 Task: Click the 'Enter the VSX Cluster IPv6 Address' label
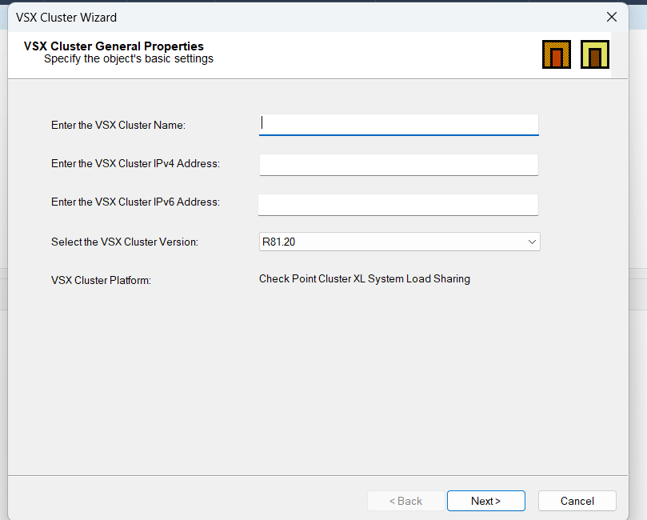click(135, 202)
